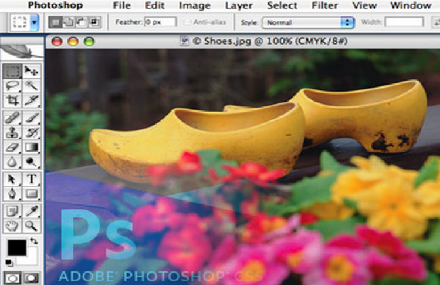Select the Rectangular Marquee tool in toolbox

12,71
